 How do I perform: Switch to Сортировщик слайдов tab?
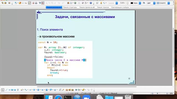[120, 7]
